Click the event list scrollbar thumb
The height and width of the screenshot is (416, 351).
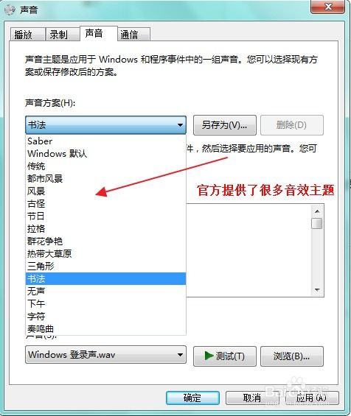click(x=317, y=223)
